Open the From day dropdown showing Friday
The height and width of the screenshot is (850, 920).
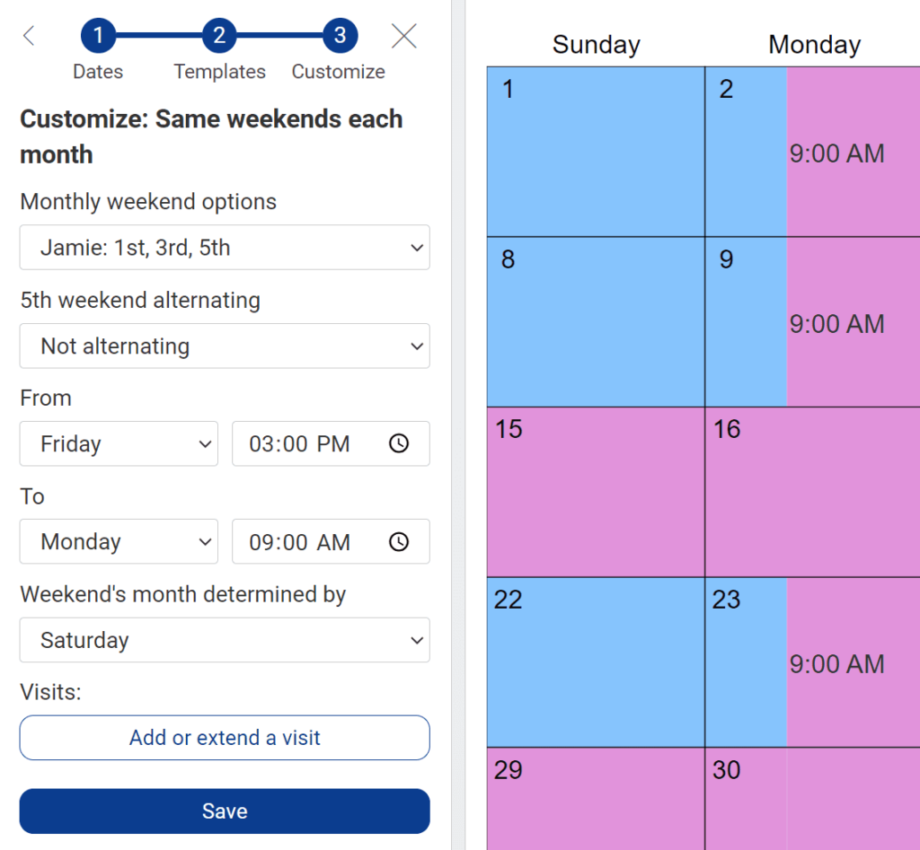(x=118, y=443)
